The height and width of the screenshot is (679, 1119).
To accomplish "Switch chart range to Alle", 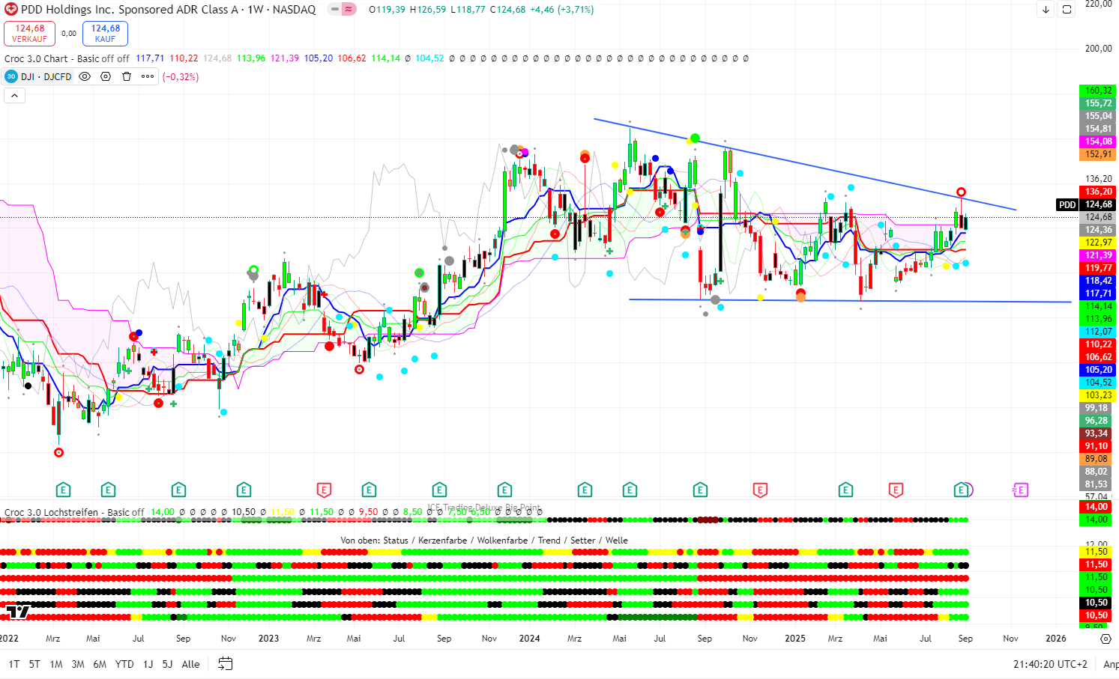I will pos(190,664).
